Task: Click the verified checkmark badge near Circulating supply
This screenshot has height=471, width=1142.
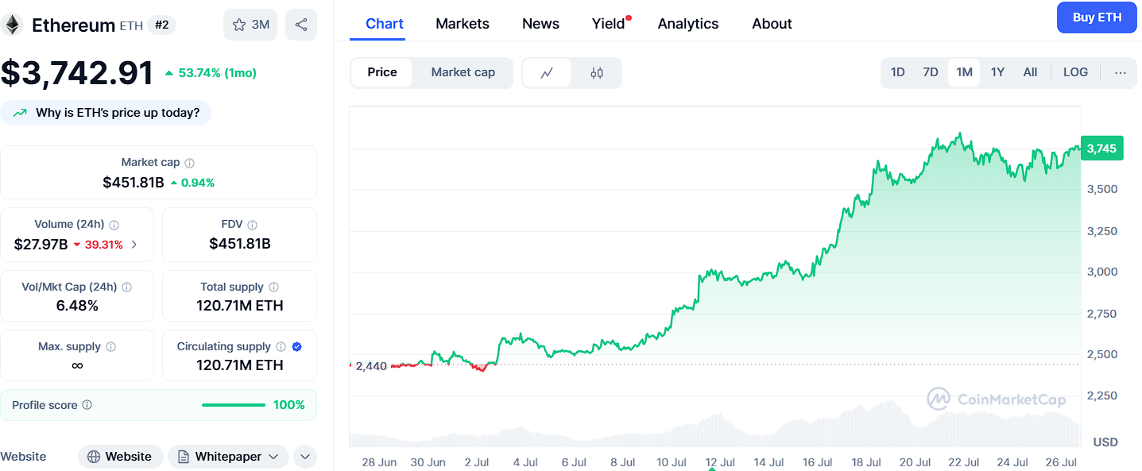Action: pos(296,346)
